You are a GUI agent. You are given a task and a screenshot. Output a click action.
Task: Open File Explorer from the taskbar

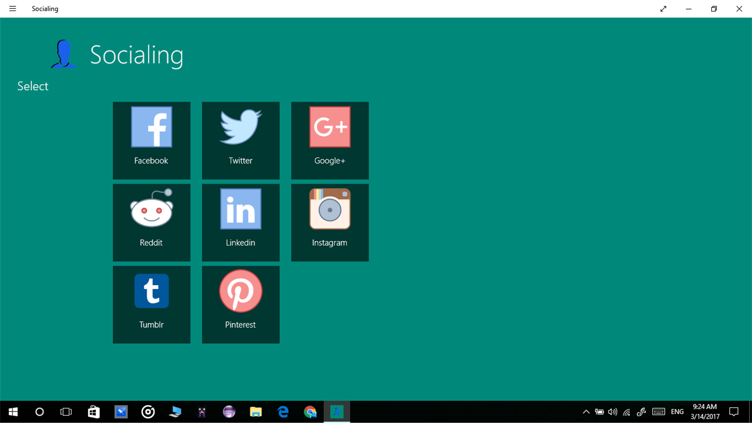(x=256, y=412)
